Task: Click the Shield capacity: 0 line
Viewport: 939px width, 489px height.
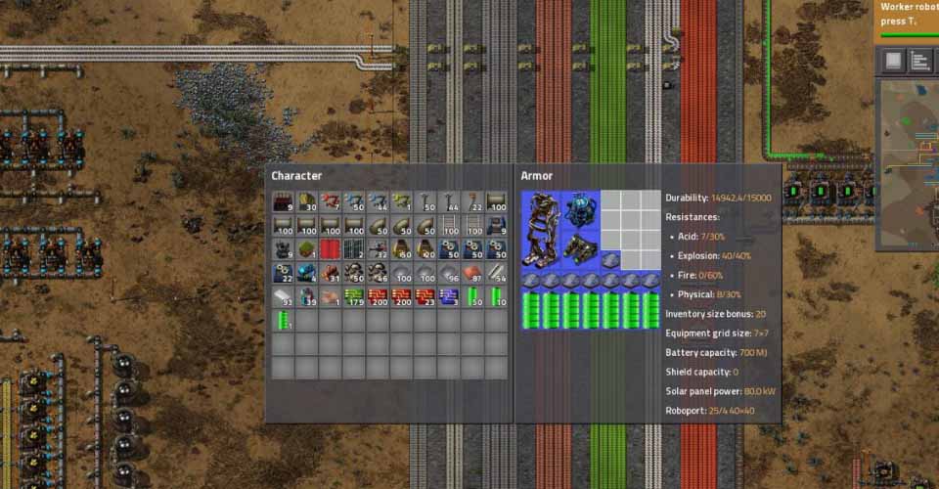Action: [702, 373]
